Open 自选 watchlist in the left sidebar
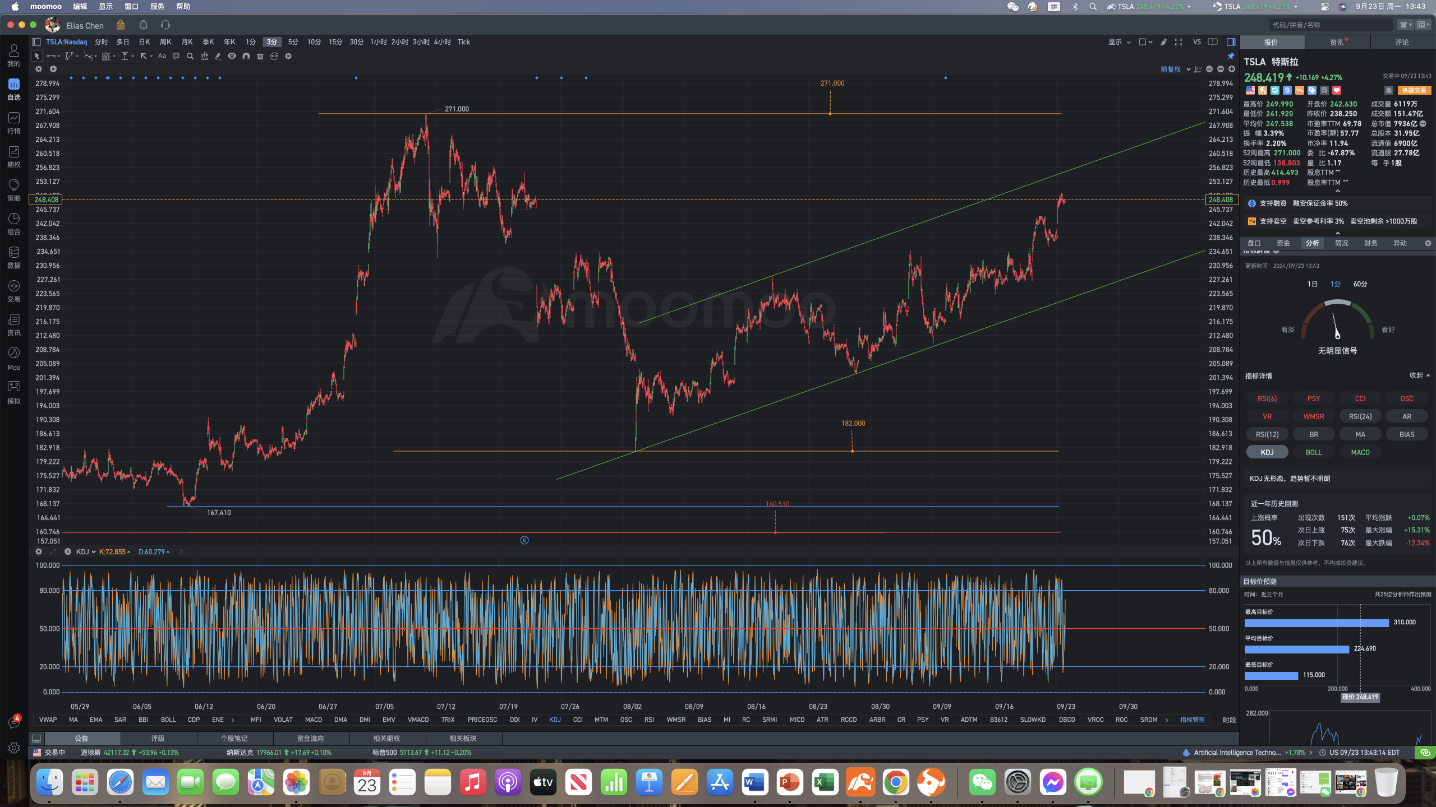The width and height of the screenshot is (1436, 807). pyautogui.click(x=14, y=89)
